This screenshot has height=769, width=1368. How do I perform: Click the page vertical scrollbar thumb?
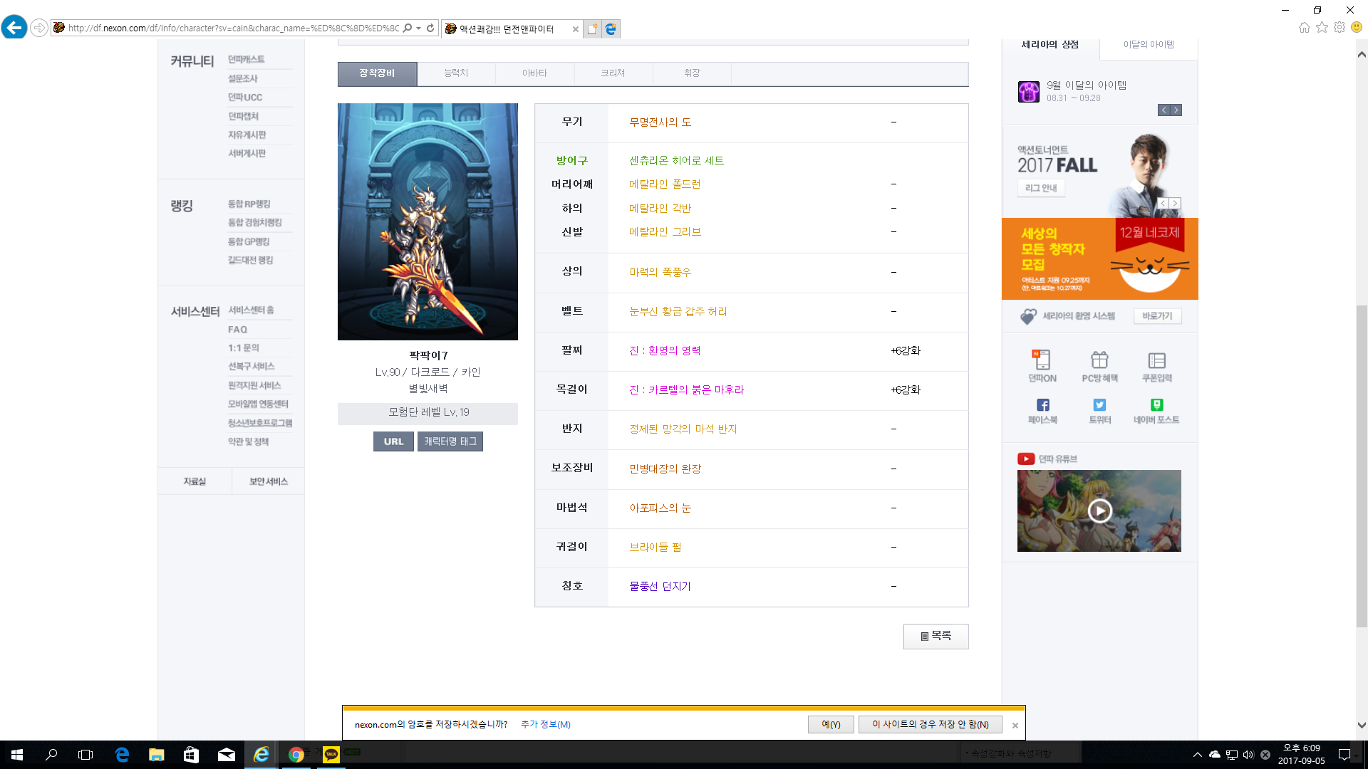point(1362,466)
